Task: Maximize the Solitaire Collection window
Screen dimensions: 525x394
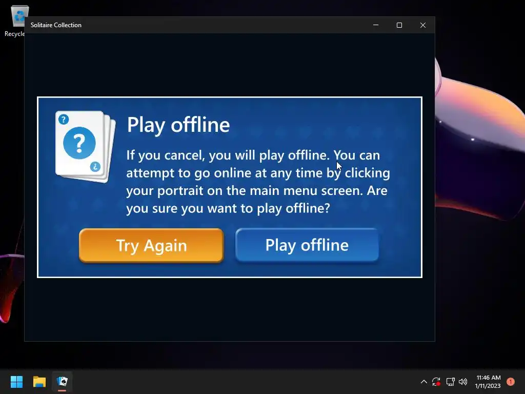Action: 399,25
